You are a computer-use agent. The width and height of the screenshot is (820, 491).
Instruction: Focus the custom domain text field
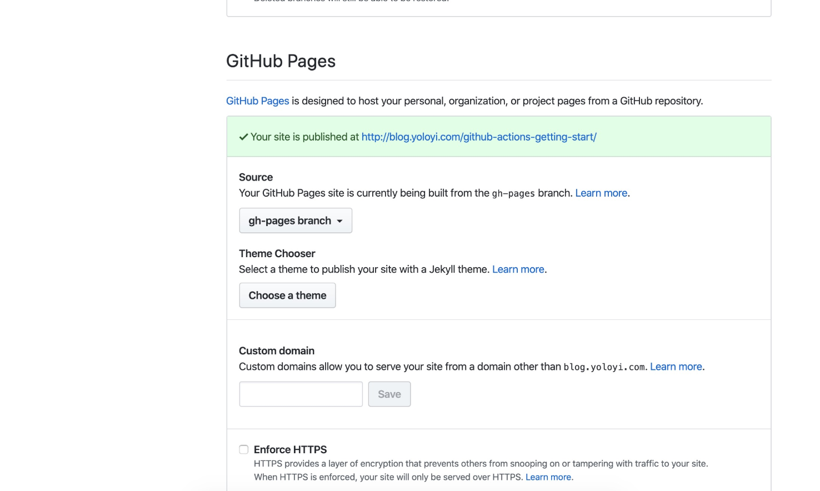tap(301, 394)
